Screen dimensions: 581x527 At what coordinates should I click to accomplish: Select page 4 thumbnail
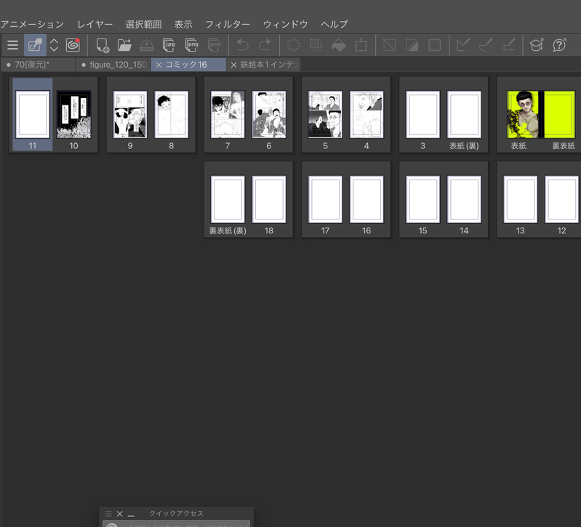click(366, 114)
